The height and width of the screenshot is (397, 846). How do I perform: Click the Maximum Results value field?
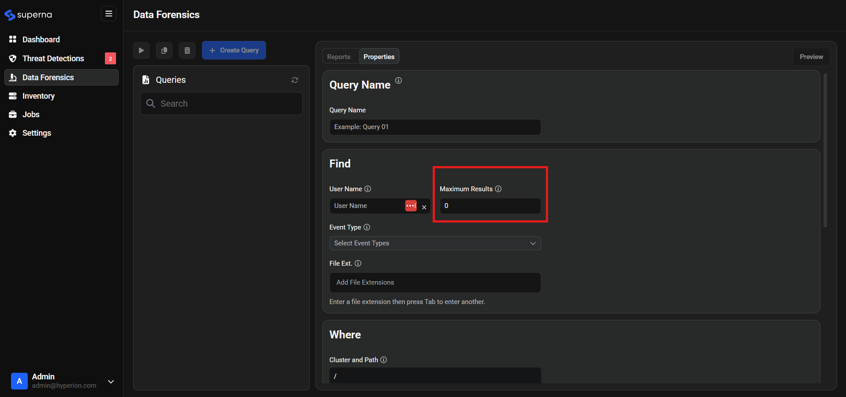[x=490, y=206]
